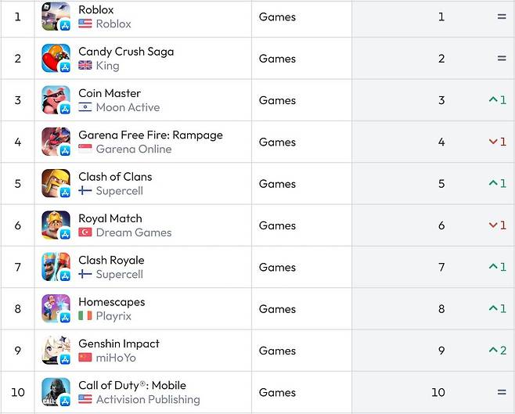Select the Games category for Homescapes
The height and width of the screenshot is (414, 515).
[x=277, y=309]
